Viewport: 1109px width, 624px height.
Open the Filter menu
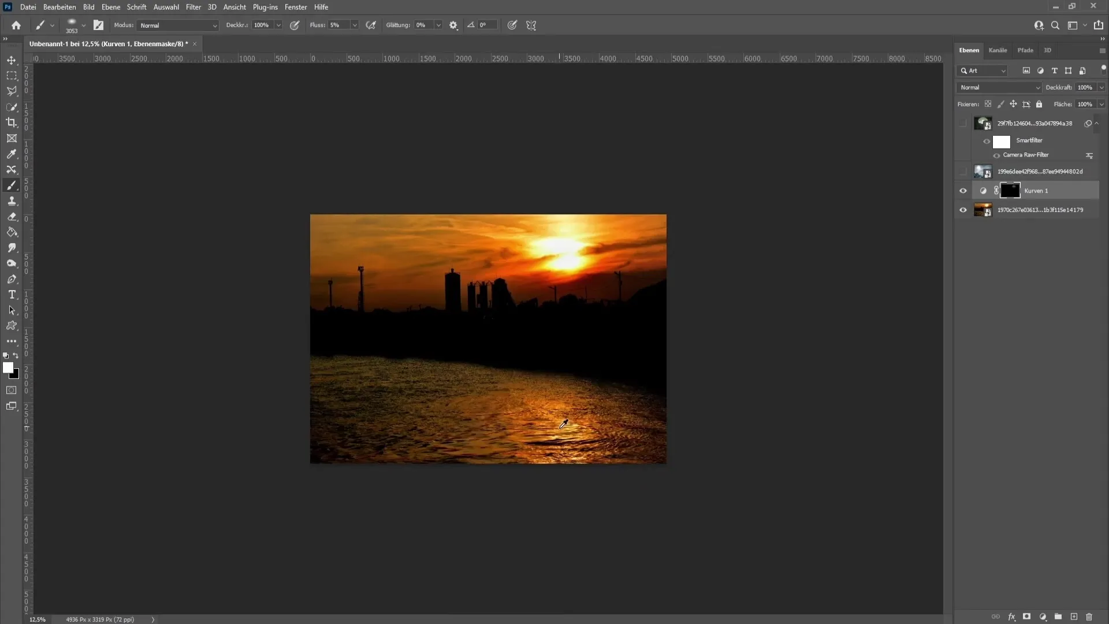tap(193, 7)
